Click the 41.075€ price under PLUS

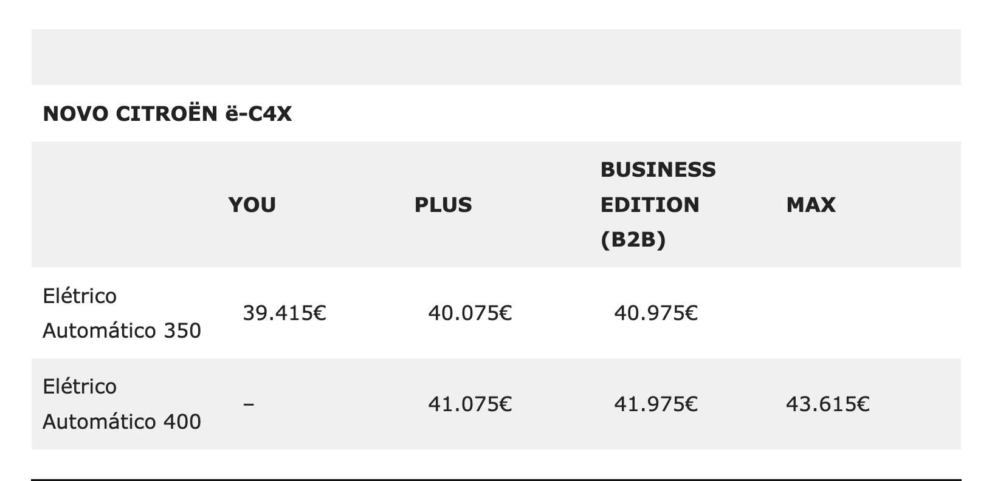(470, 403)
